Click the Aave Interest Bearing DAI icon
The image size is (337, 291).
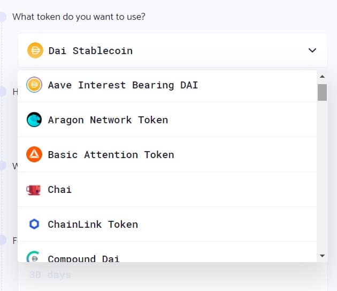[x=34, y=85]
